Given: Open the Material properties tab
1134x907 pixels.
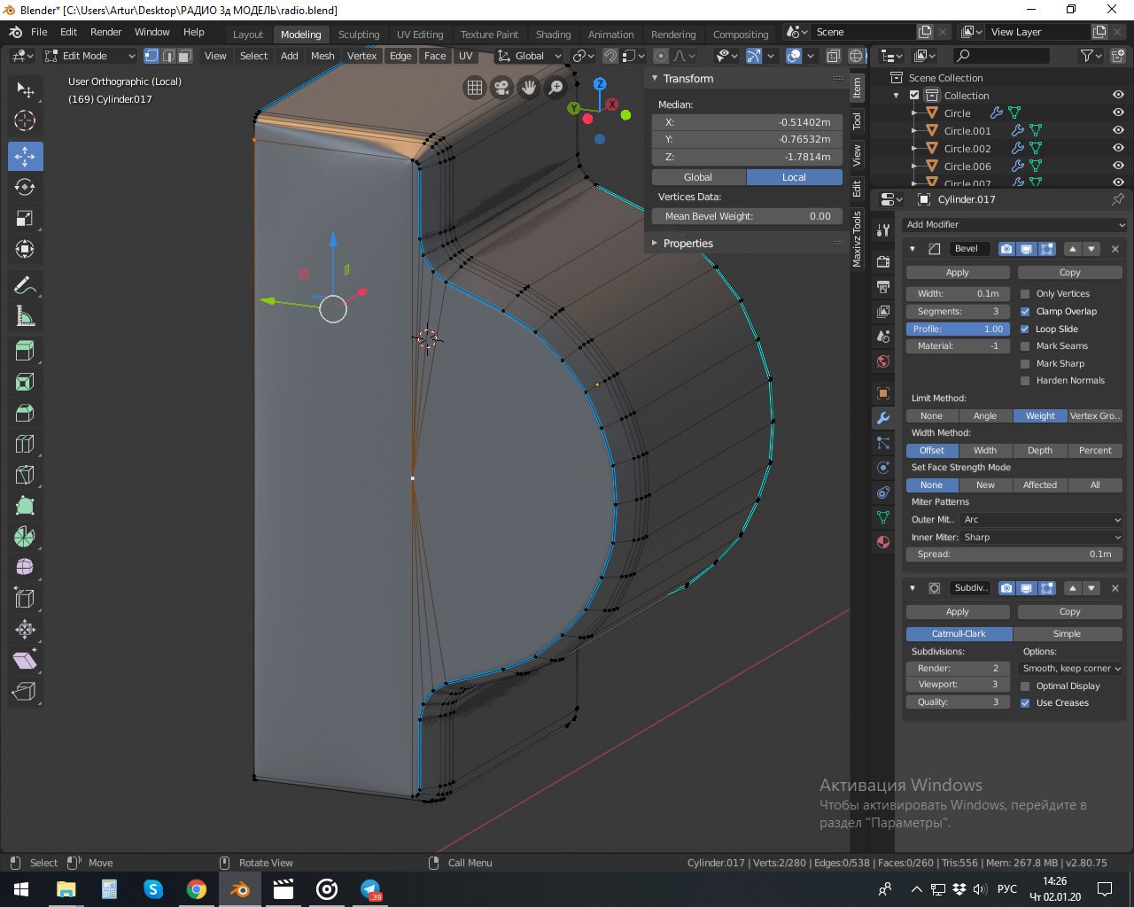Looking at the screenshot, I should pos(883,542).
